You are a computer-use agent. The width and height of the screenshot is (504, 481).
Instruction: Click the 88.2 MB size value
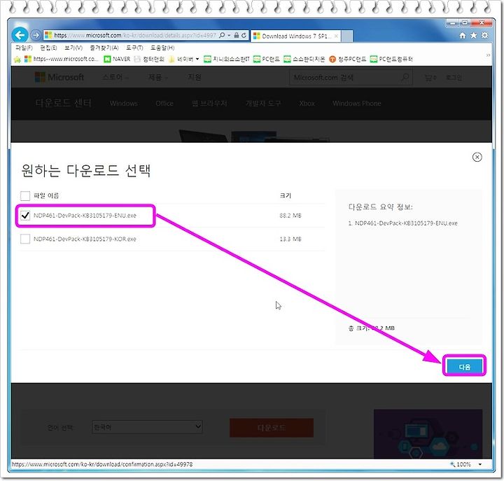coord(290,216)
